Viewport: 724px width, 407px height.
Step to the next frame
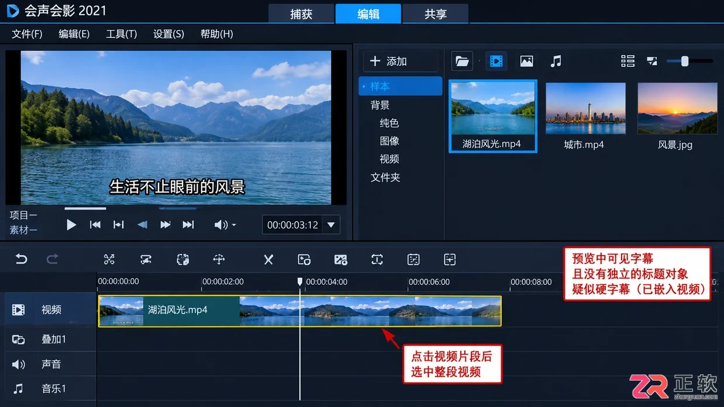point(166,225)
